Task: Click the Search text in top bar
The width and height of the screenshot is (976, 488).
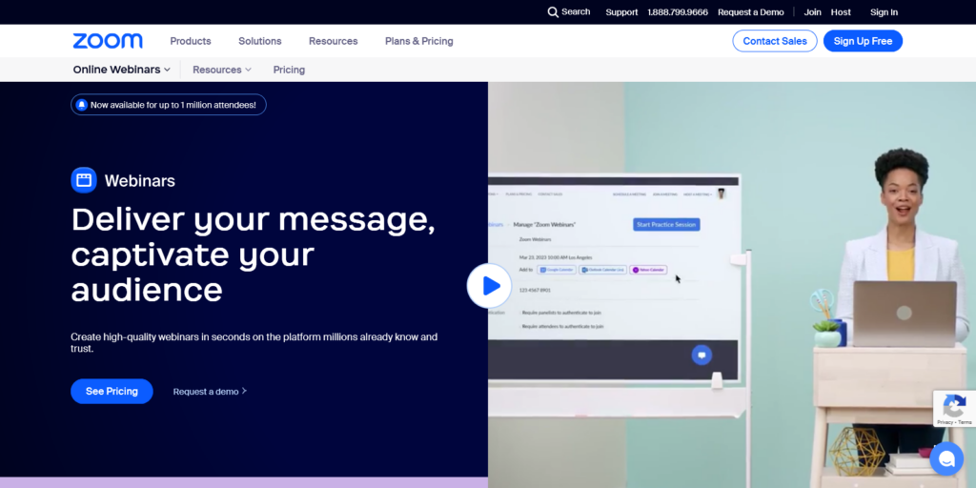Action: [576, 11]
